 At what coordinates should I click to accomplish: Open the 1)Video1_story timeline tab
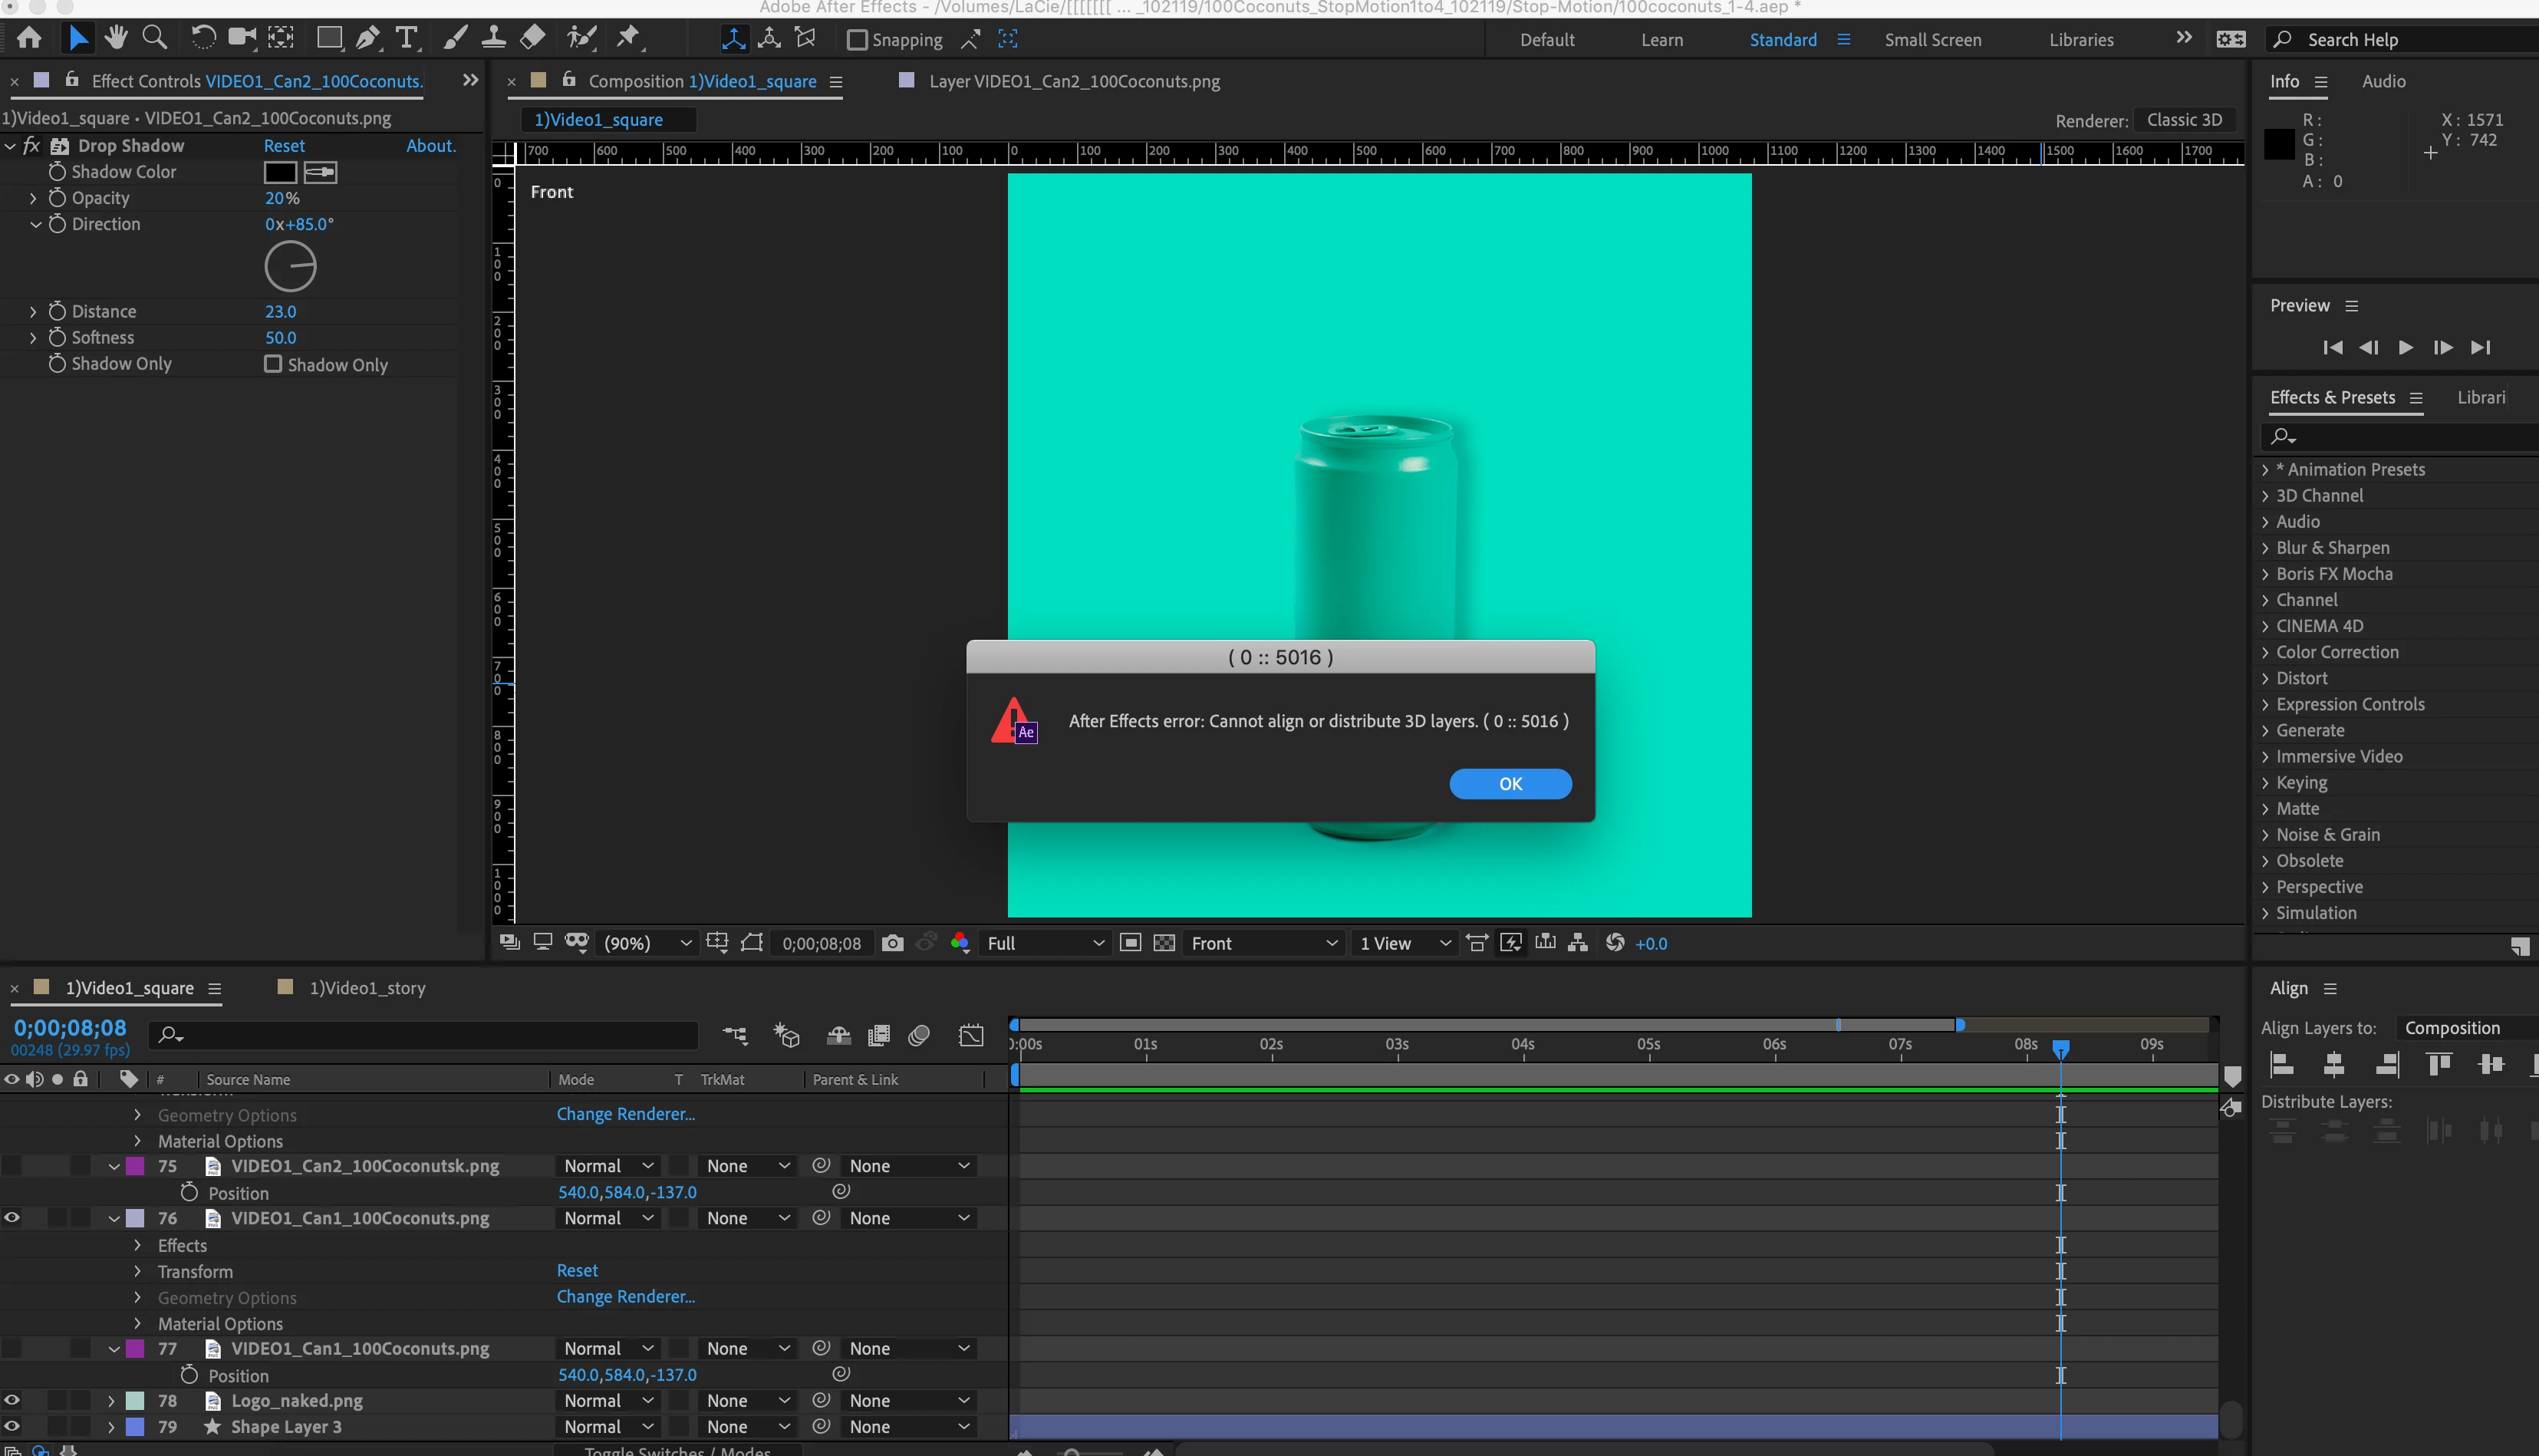click(x=367, y=988)
